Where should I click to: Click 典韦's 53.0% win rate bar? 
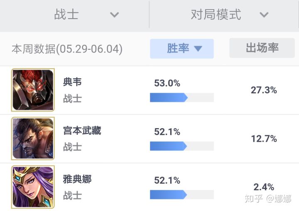[181, 97]
